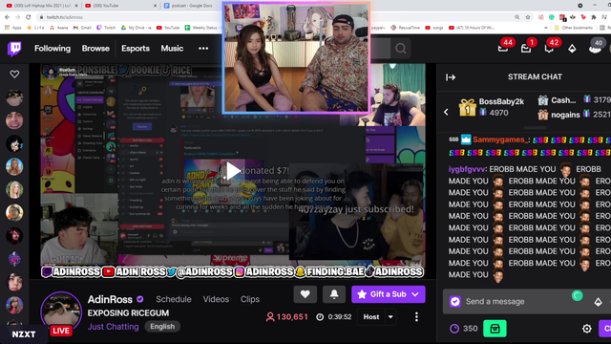Viewport: 611px width, 344px height.
Task: Go to Following in Twitch navigation
Action: click(x=53, y=49)
